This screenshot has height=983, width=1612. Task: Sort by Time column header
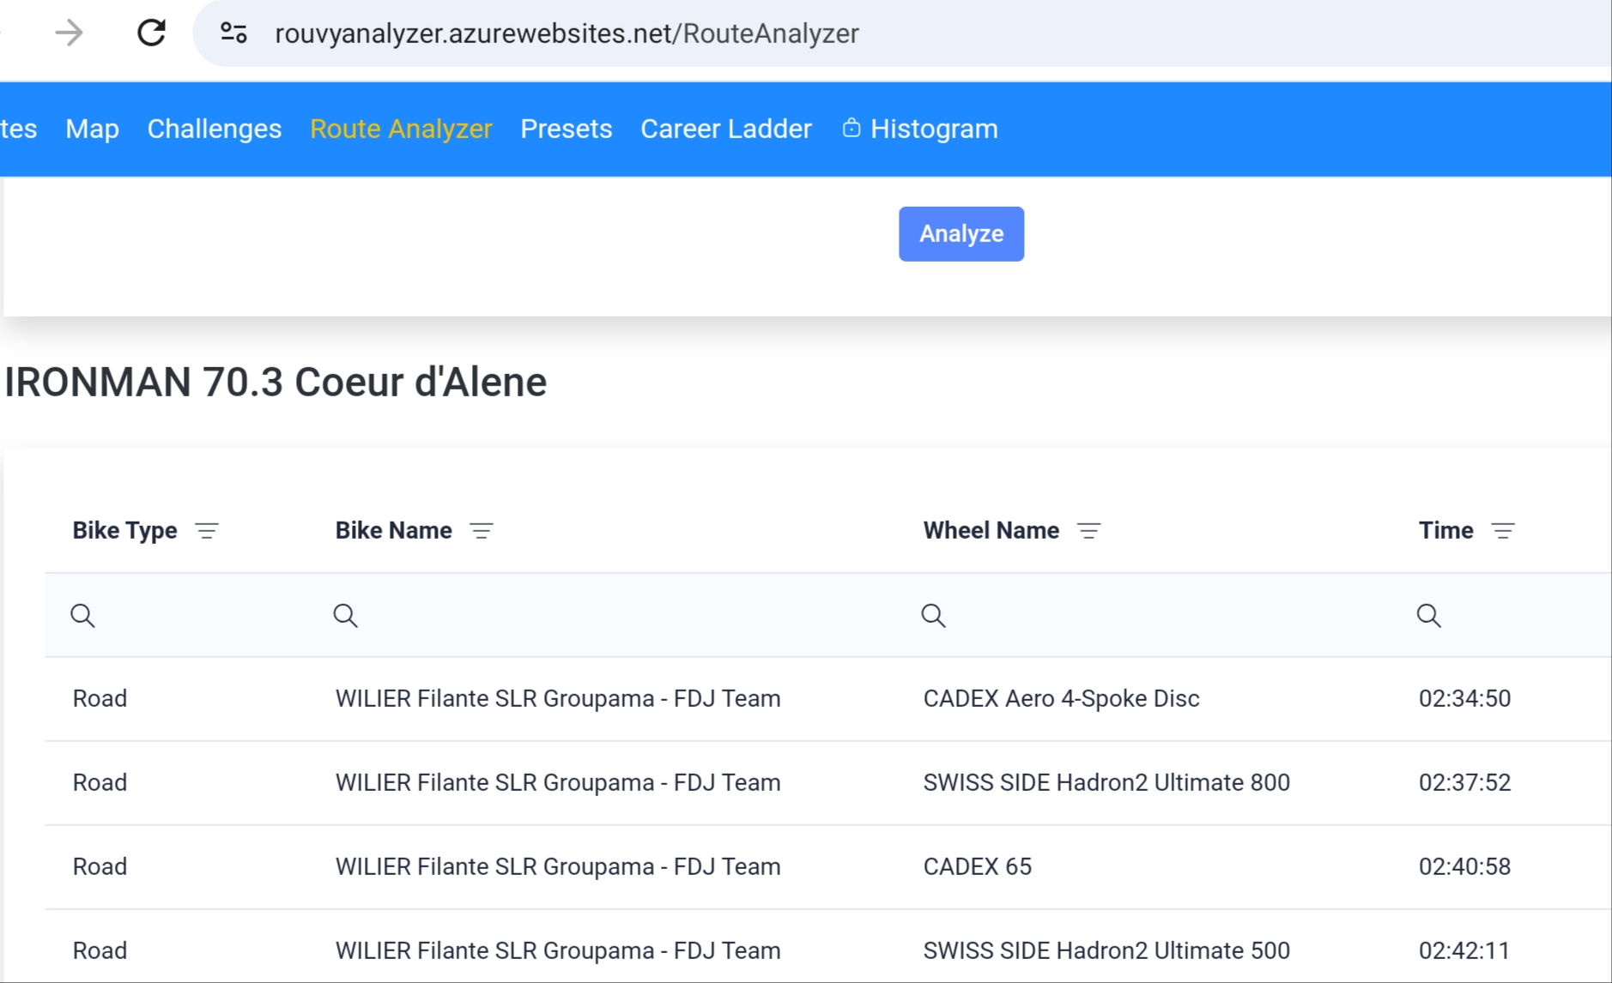[1446, 531]
